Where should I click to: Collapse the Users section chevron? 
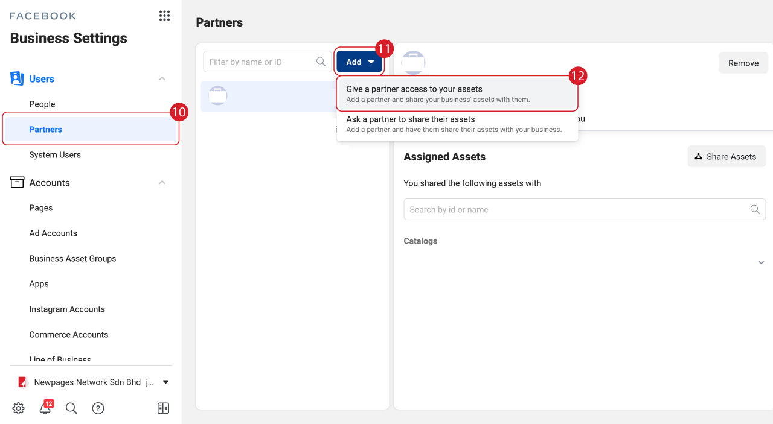pos(162,78)
